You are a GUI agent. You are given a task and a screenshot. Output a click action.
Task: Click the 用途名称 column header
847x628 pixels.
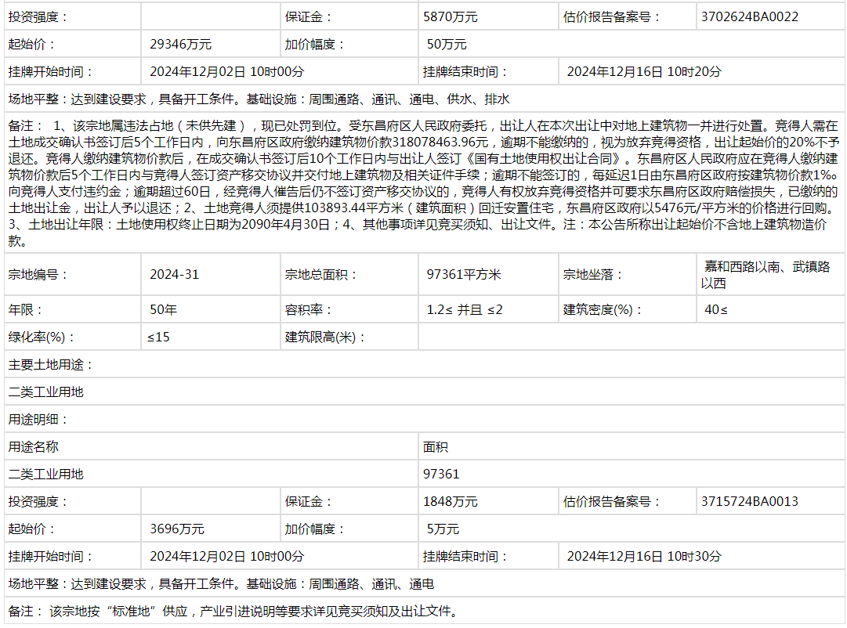coord(33,447)
